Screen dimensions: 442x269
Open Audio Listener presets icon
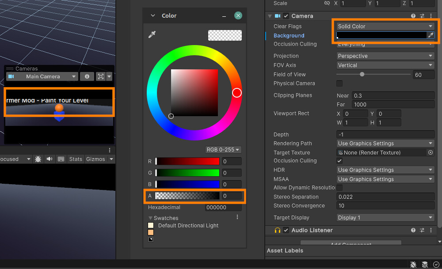click(422, 230)
